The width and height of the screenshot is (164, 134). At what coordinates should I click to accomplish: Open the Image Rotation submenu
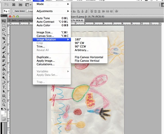(x=52, y=39)
